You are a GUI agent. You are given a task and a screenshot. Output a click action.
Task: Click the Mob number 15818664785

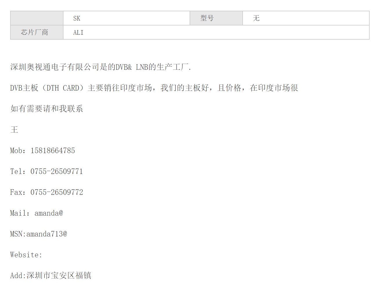[53, 151]
